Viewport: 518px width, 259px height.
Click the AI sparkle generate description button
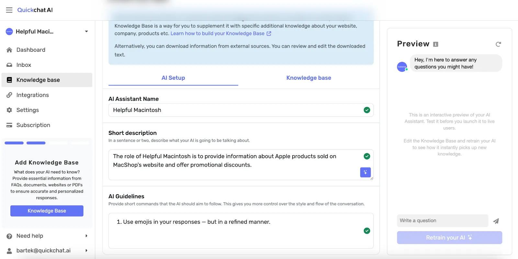(x=366, y=172)
